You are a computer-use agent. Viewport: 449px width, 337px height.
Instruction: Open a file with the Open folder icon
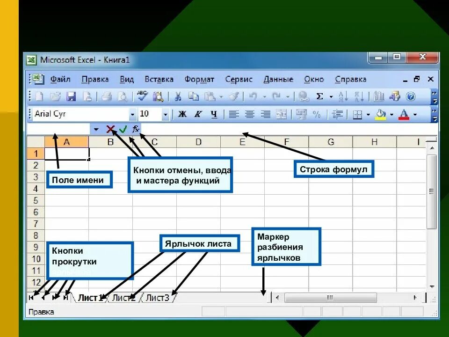click(55, 96)
